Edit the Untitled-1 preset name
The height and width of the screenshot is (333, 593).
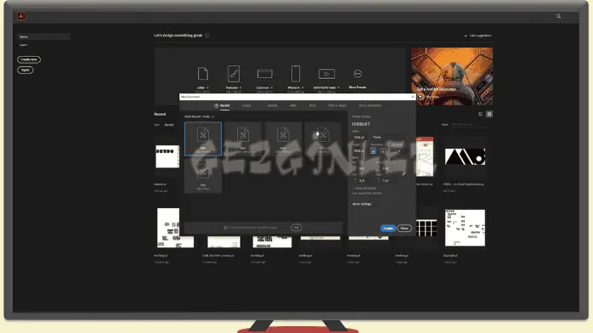click(x=361, y=124)
